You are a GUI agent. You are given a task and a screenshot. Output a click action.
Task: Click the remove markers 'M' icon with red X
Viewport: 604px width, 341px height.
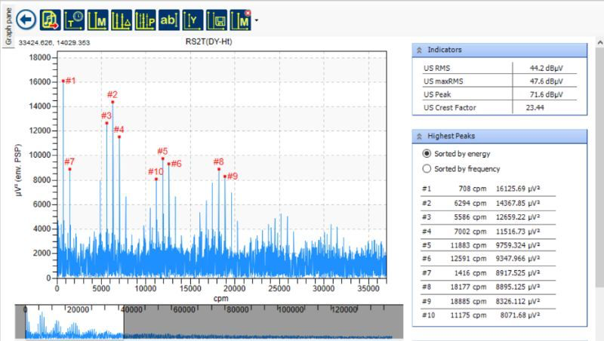coord(240,20)
